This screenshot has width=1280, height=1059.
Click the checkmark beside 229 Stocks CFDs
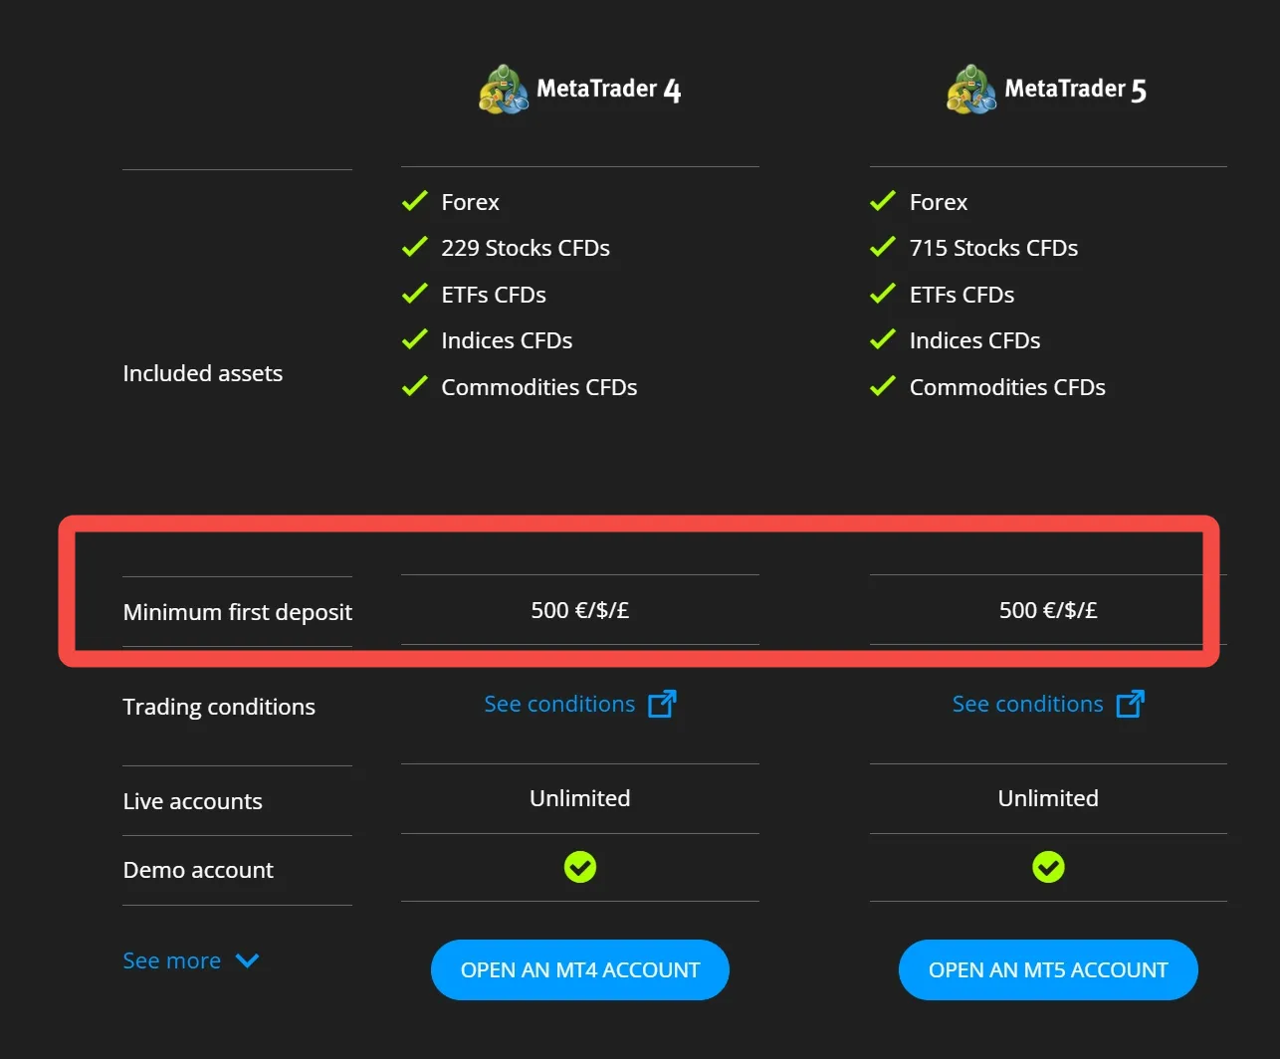(414, 247)
